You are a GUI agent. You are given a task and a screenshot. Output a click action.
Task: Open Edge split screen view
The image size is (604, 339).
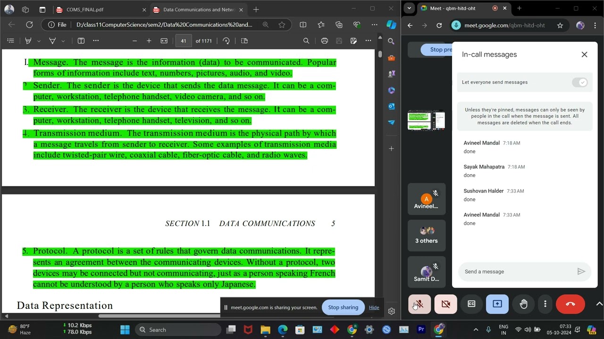303,24
